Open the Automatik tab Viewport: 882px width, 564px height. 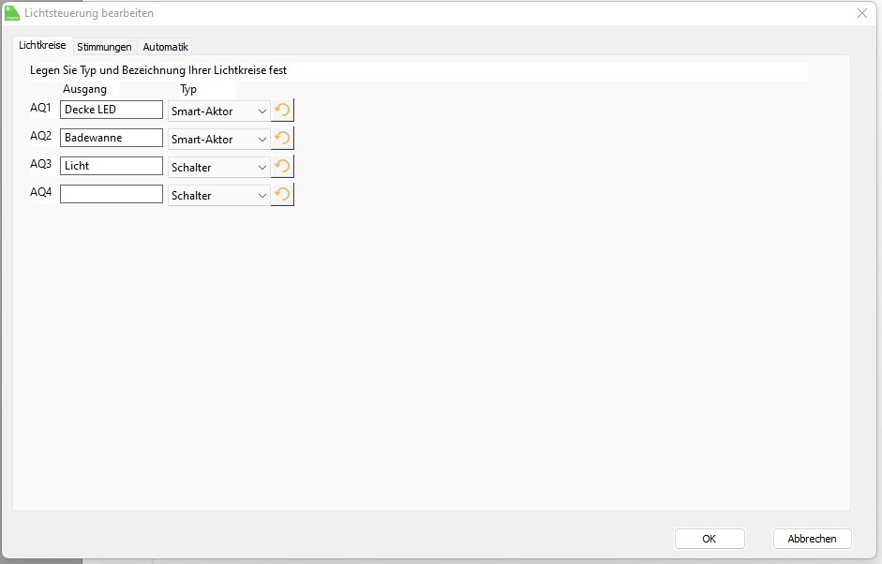coord(166,47)
